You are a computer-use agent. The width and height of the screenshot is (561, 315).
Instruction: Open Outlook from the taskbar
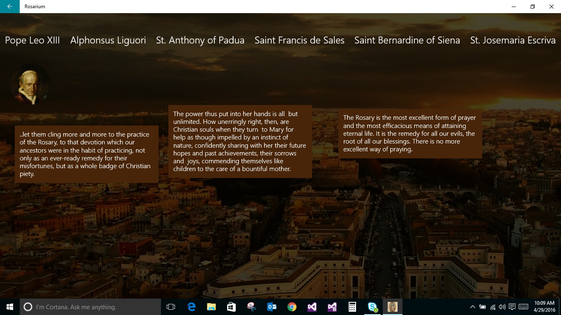point(271,306)
